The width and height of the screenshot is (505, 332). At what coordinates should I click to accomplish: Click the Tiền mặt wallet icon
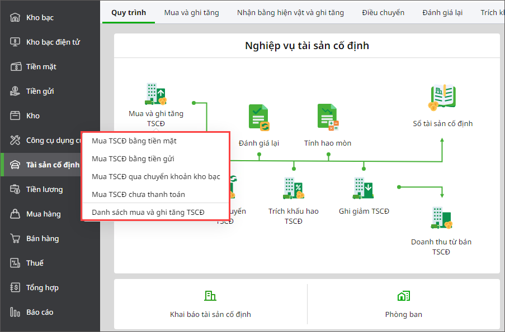click(x=16, y=66)
